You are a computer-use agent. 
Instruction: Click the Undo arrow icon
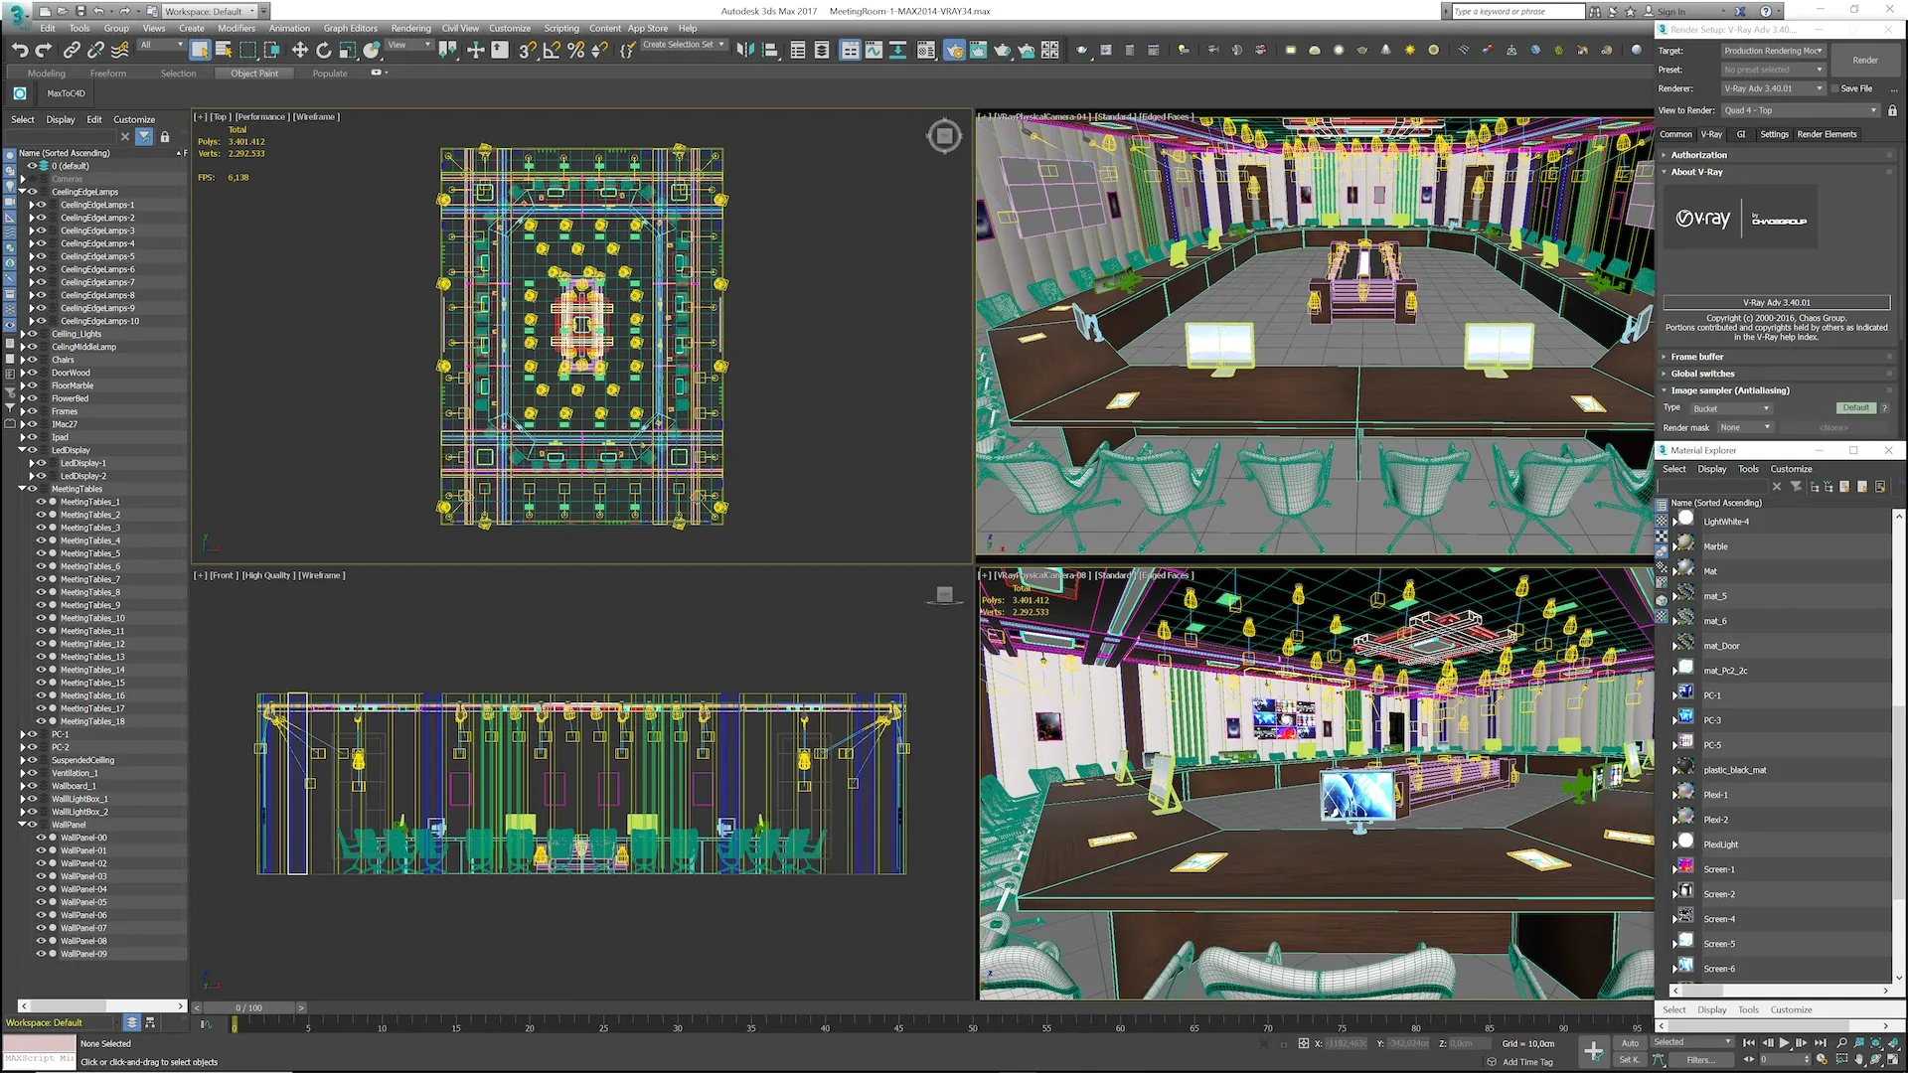(20, 50)
